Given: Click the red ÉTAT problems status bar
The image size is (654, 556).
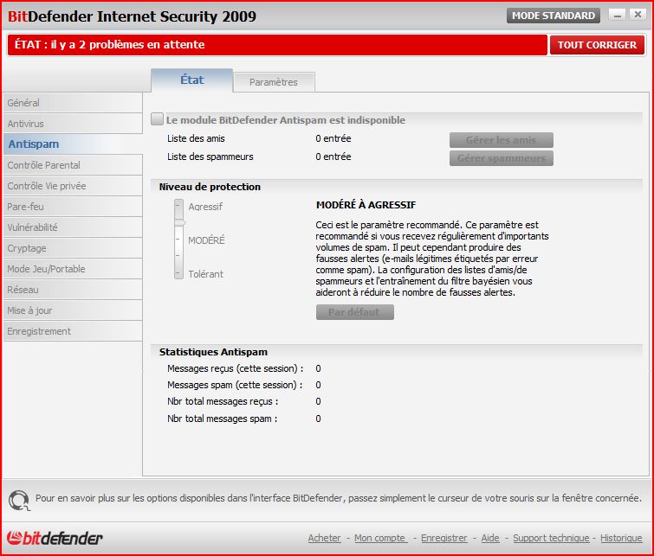Looking at the screenshot, I should click(277, 45).
